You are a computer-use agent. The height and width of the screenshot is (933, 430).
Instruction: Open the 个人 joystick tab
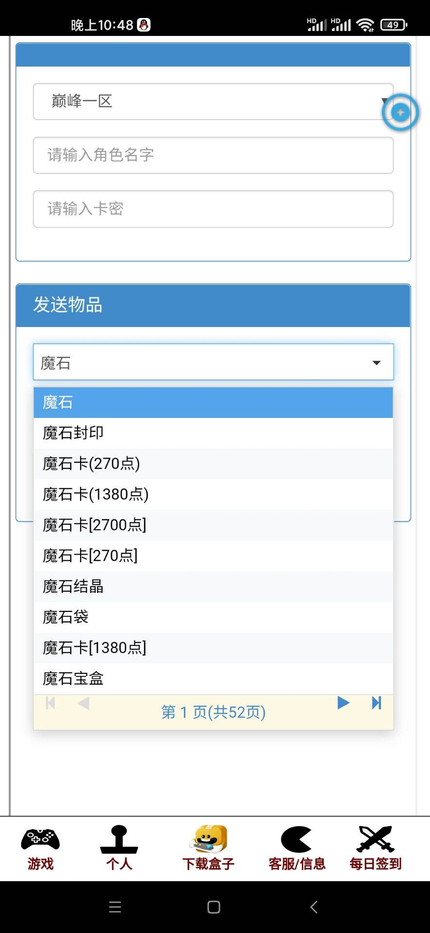click(119, 839)
